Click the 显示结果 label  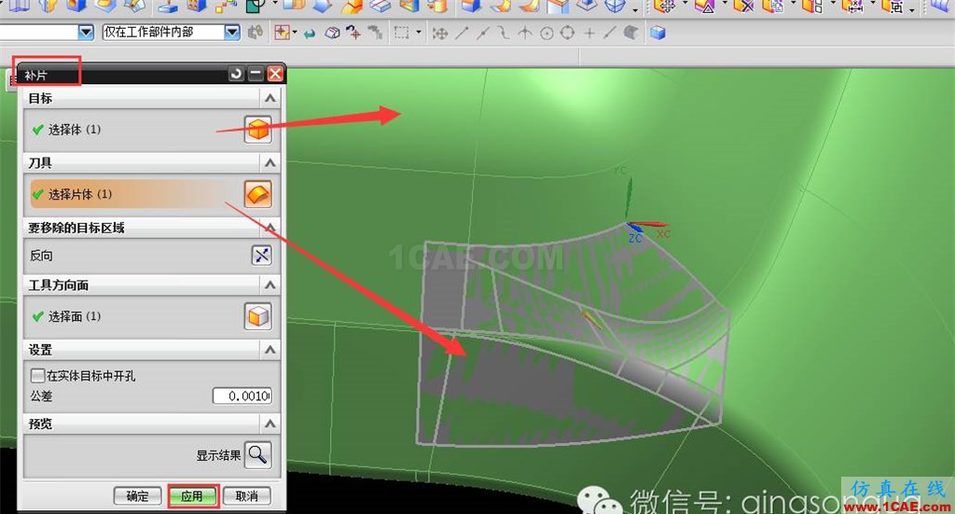(x=218, y=455)
